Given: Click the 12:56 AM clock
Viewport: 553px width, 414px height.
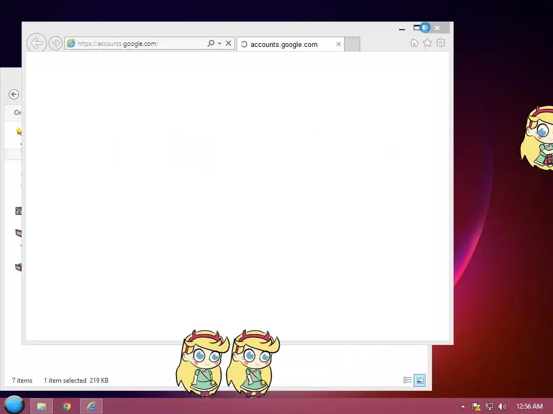Looking at the screenshot, I should coord(529,406).
